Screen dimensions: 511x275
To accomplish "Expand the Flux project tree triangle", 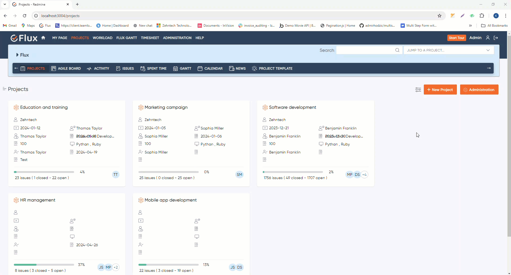I will coord(17,55).
